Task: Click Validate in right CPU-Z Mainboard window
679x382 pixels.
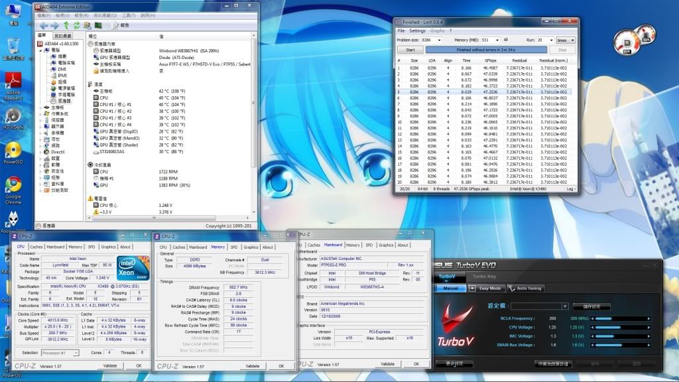Action: point(387,364)
